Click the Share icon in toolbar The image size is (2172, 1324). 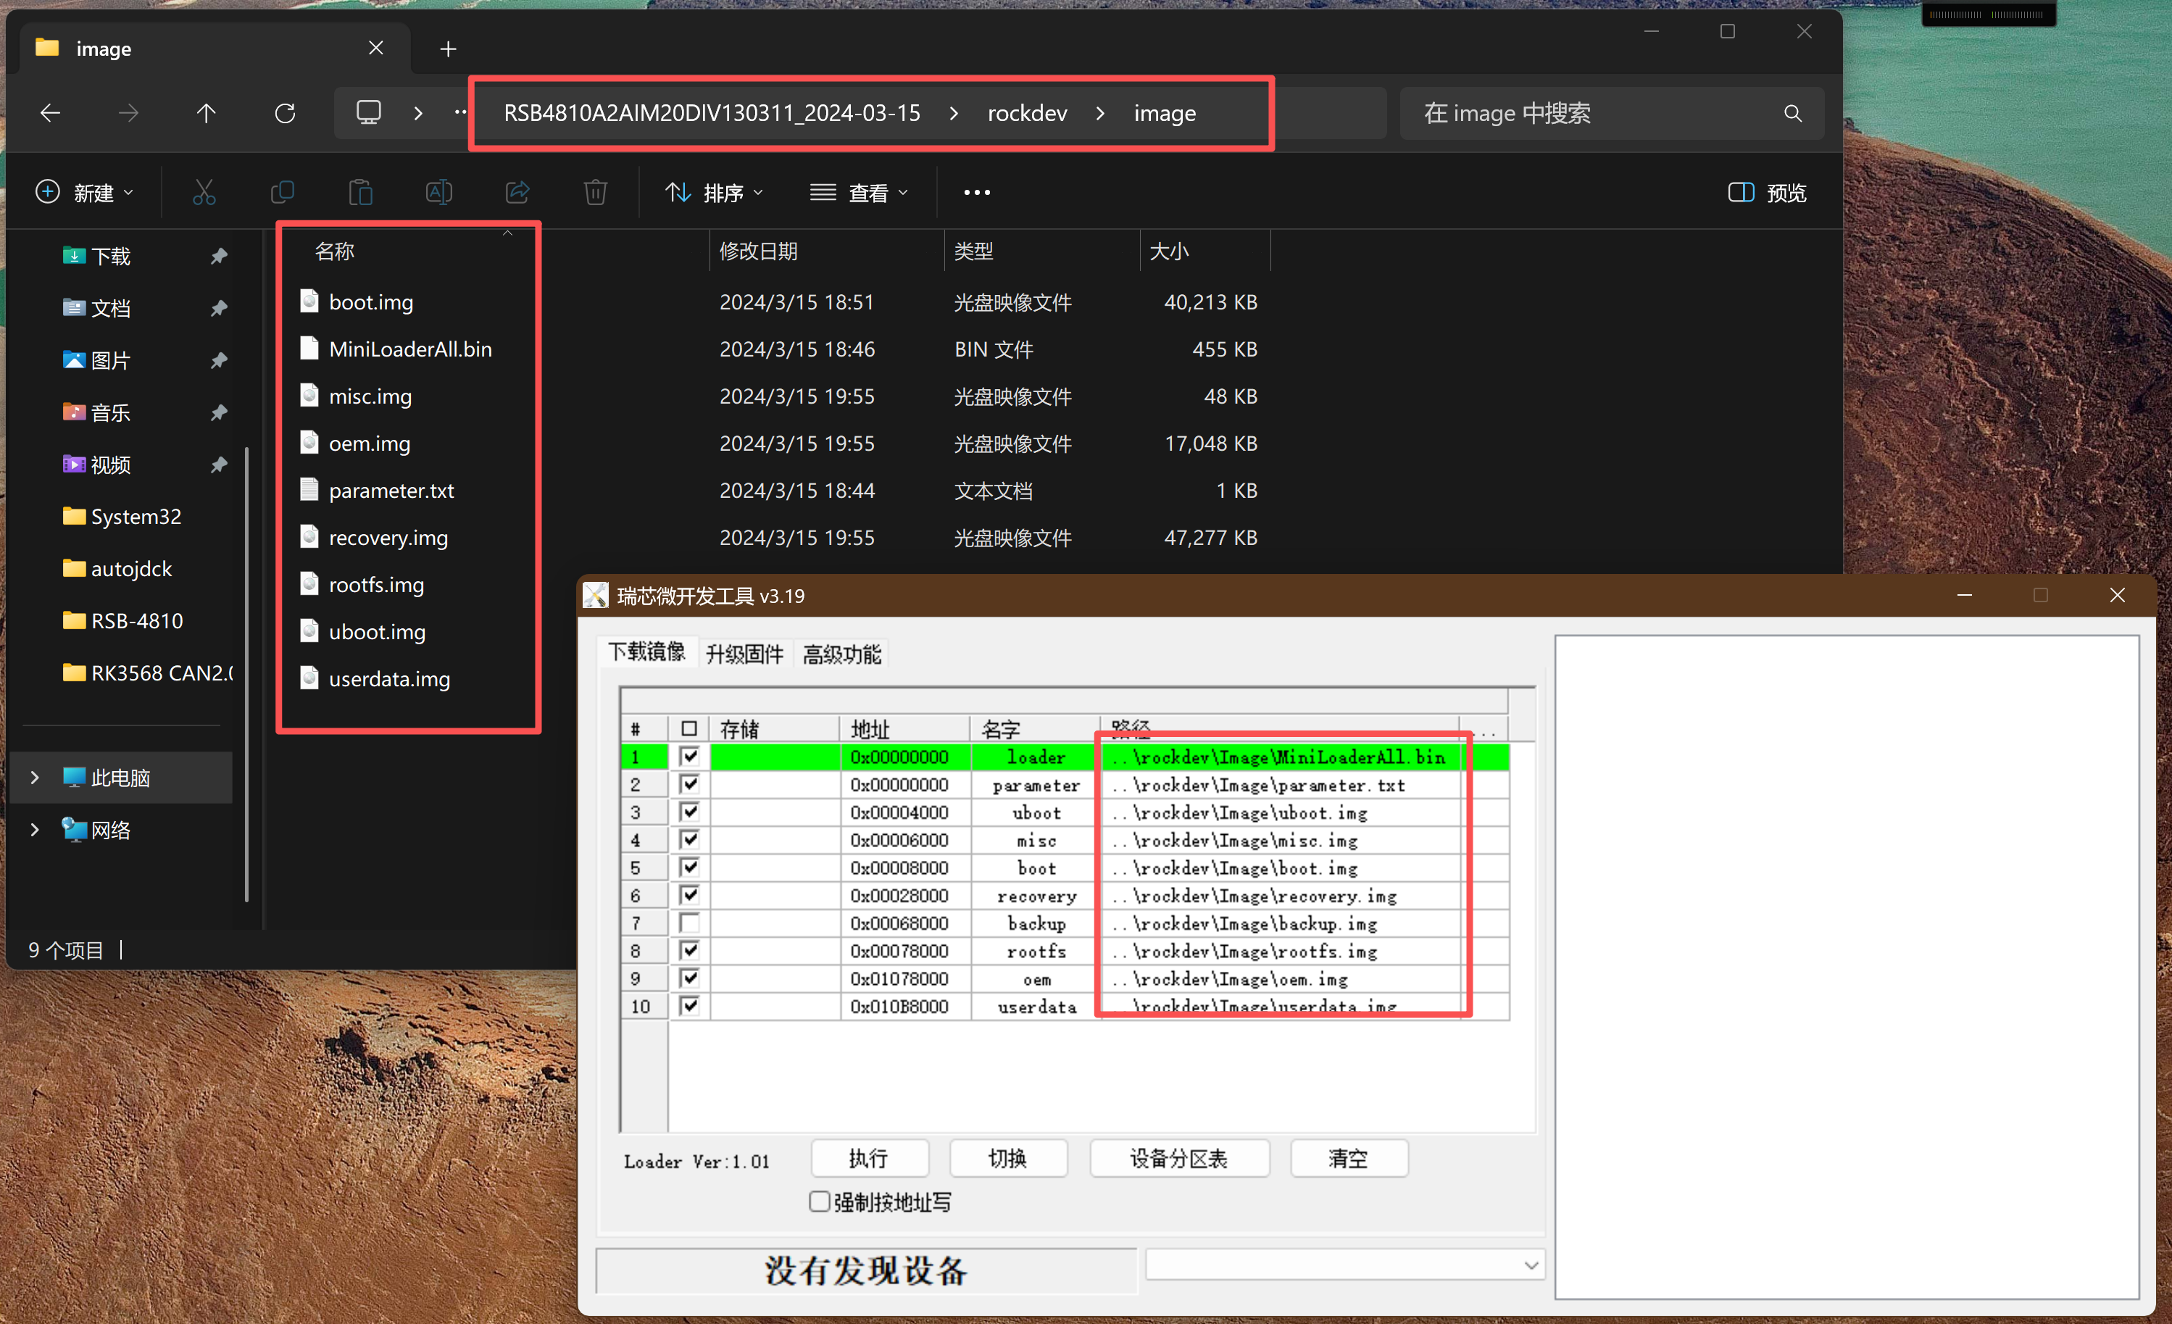517,192
